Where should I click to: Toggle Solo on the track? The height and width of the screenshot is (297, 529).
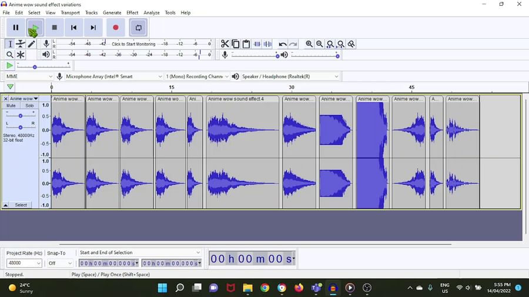coord(30,106)
